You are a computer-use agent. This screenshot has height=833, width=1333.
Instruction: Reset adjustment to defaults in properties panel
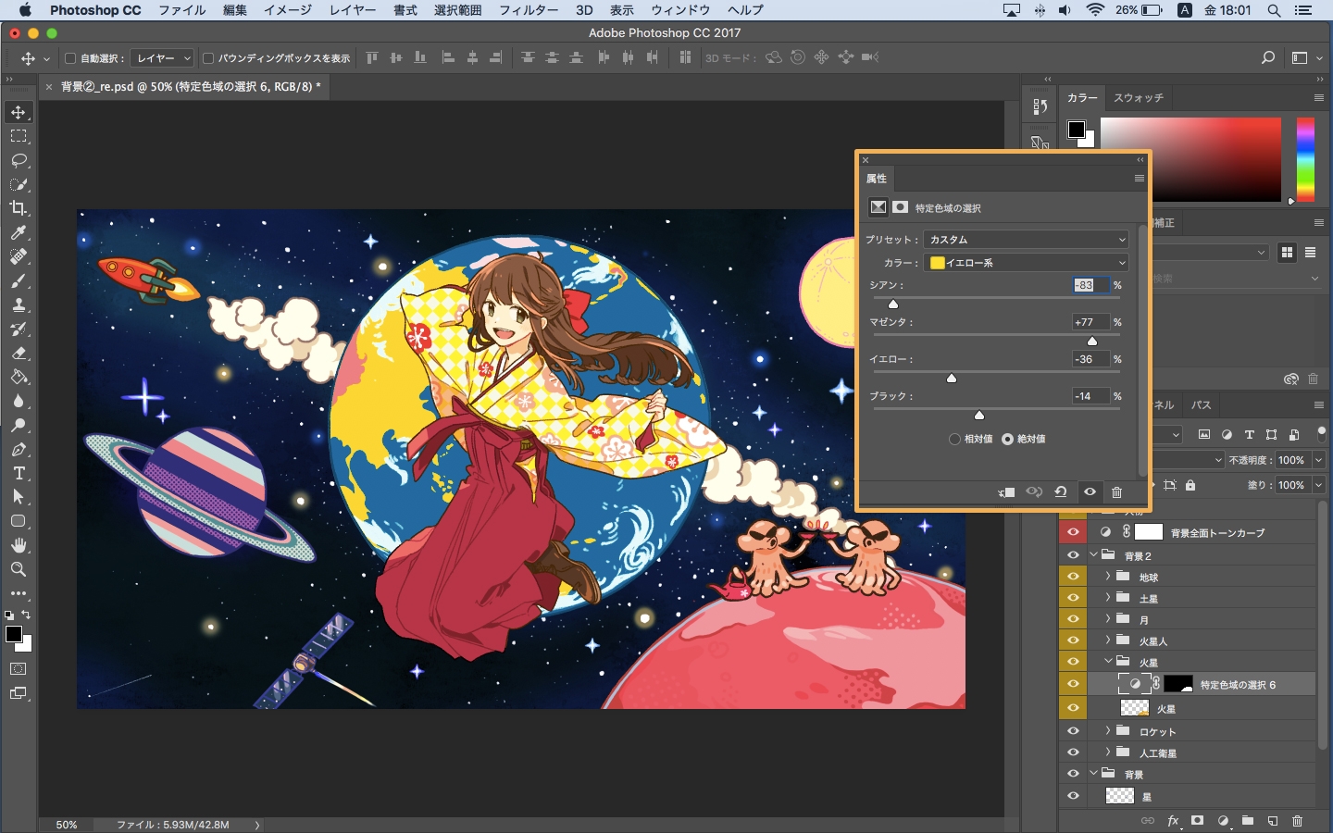pyautogui.click(x=1061, y=492)
